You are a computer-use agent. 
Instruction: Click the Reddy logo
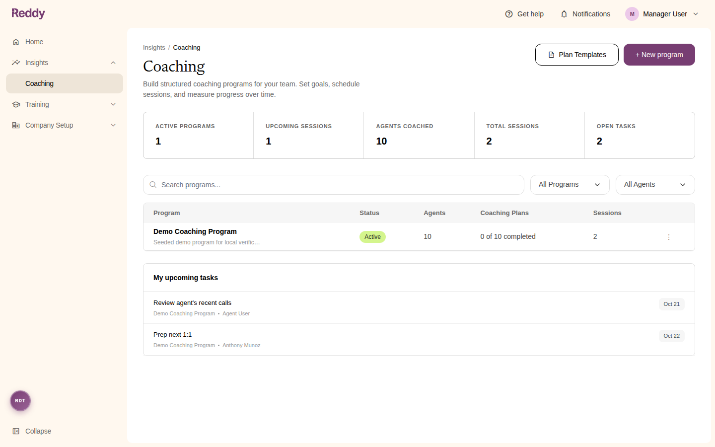click(x=28, y=13)
